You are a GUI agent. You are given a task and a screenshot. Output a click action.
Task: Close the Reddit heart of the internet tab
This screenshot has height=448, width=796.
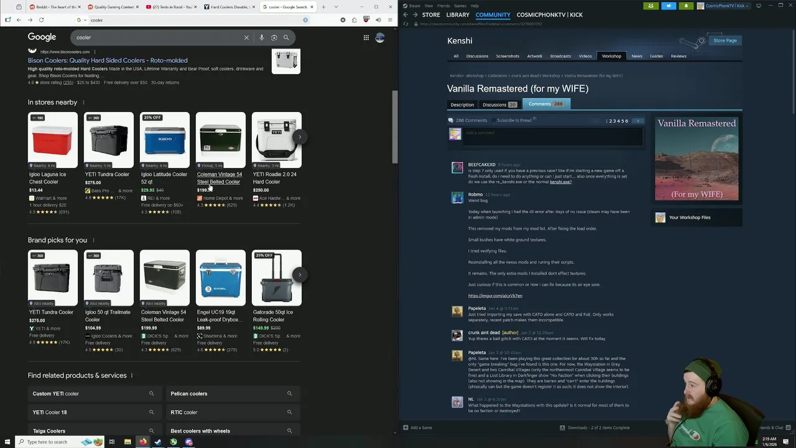[x=80, y=7]
